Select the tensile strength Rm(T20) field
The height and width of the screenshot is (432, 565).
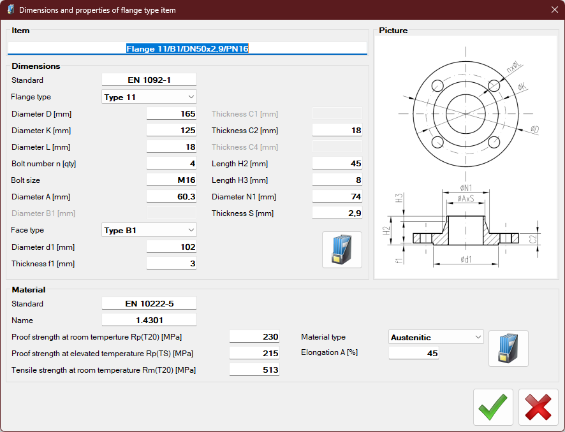click(254, 370)
